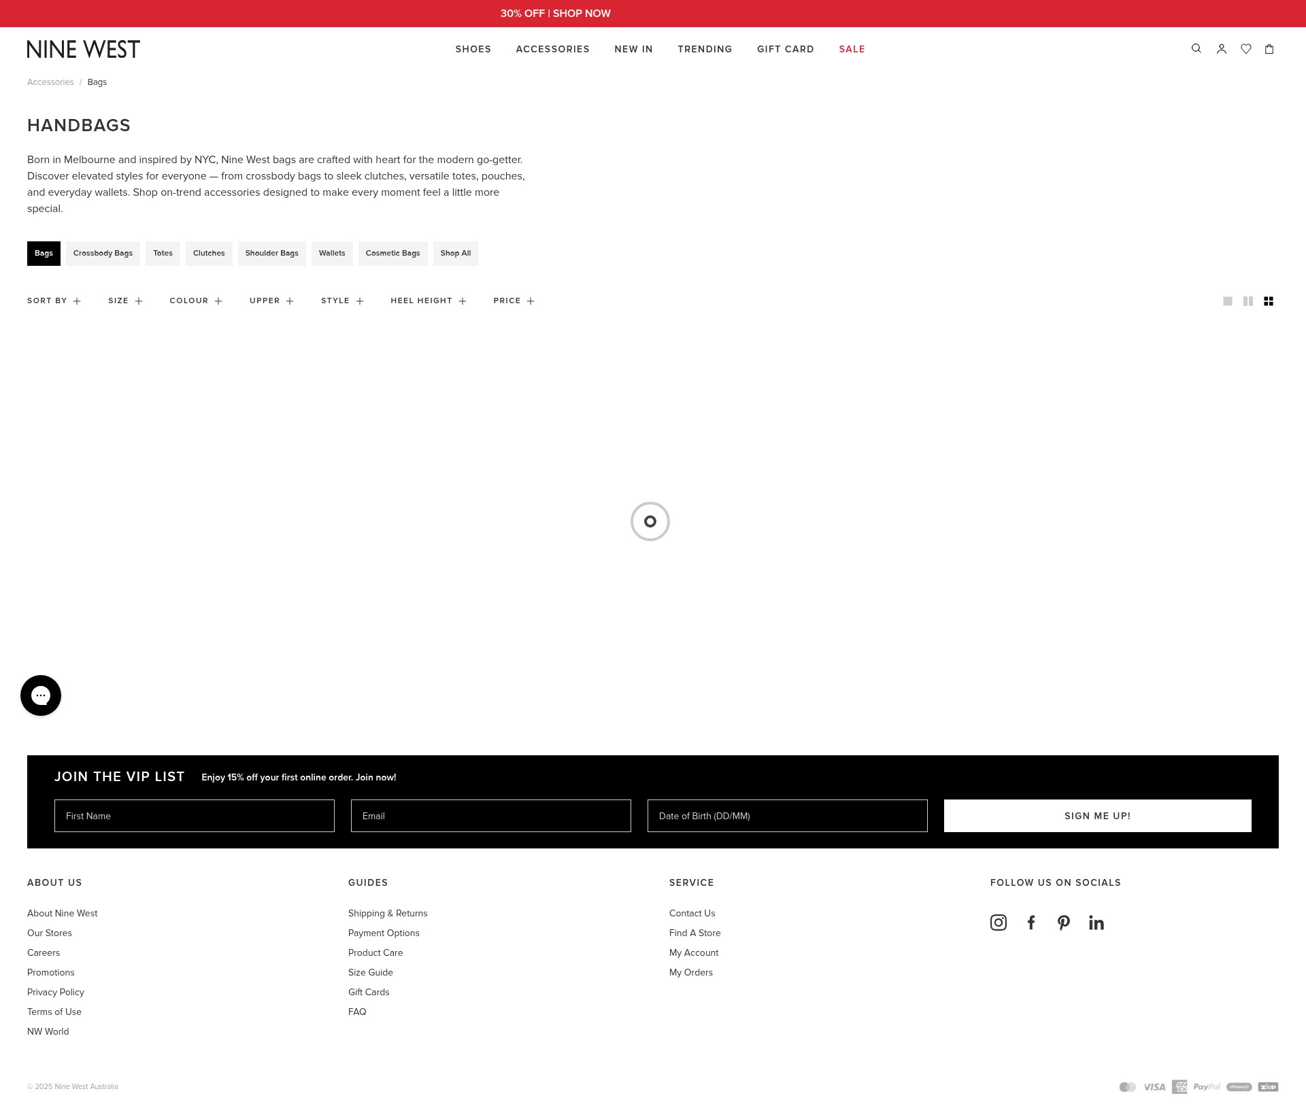Visit Nine West LinkedIn page
This screenshot has width=1306, height=1119.
[x=1096, y=923]
